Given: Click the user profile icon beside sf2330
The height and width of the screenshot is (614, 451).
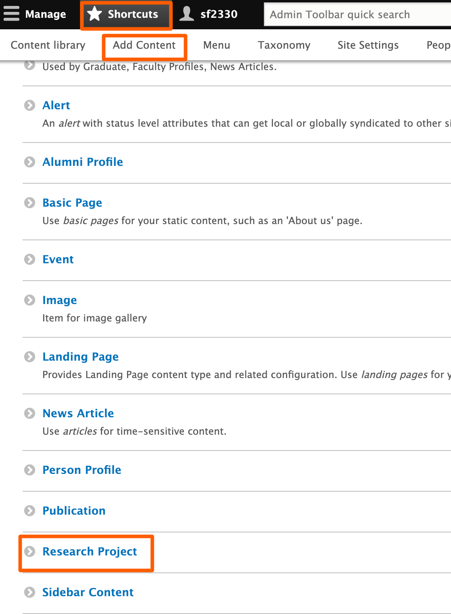Looking at the screenshot, I should (186, 13).
